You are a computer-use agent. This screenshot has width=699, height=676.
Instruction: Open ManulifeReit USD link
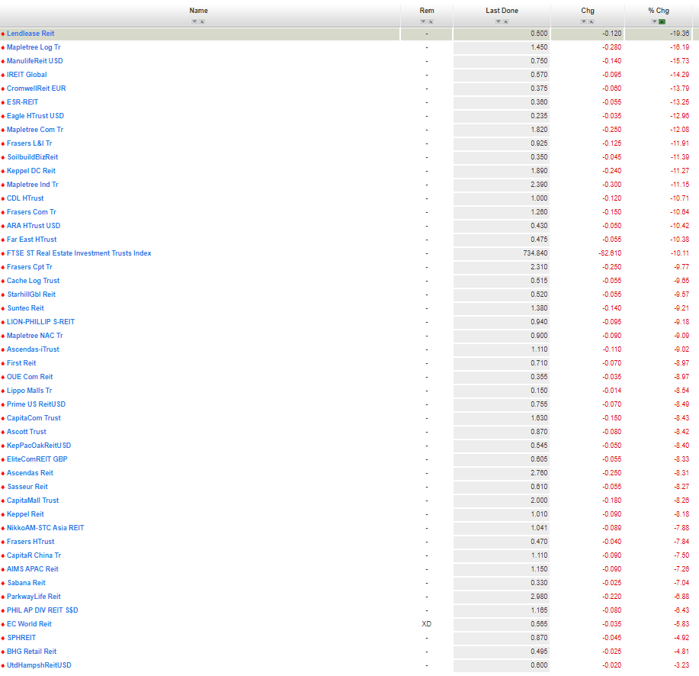point(35,61)
